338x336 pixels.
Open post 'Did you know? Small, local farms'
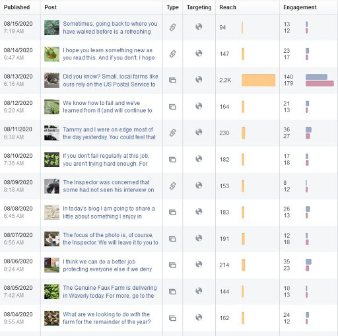(x=110, y=81)
